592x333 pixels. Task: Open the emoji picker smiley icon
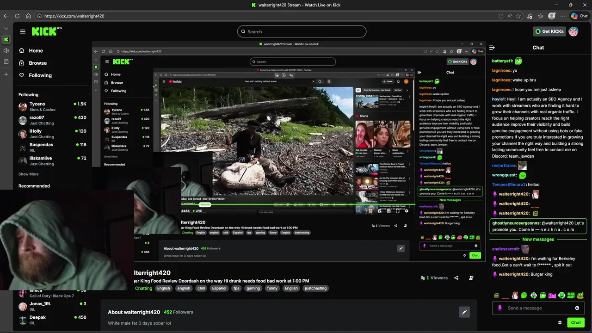[x=577, y=308]
